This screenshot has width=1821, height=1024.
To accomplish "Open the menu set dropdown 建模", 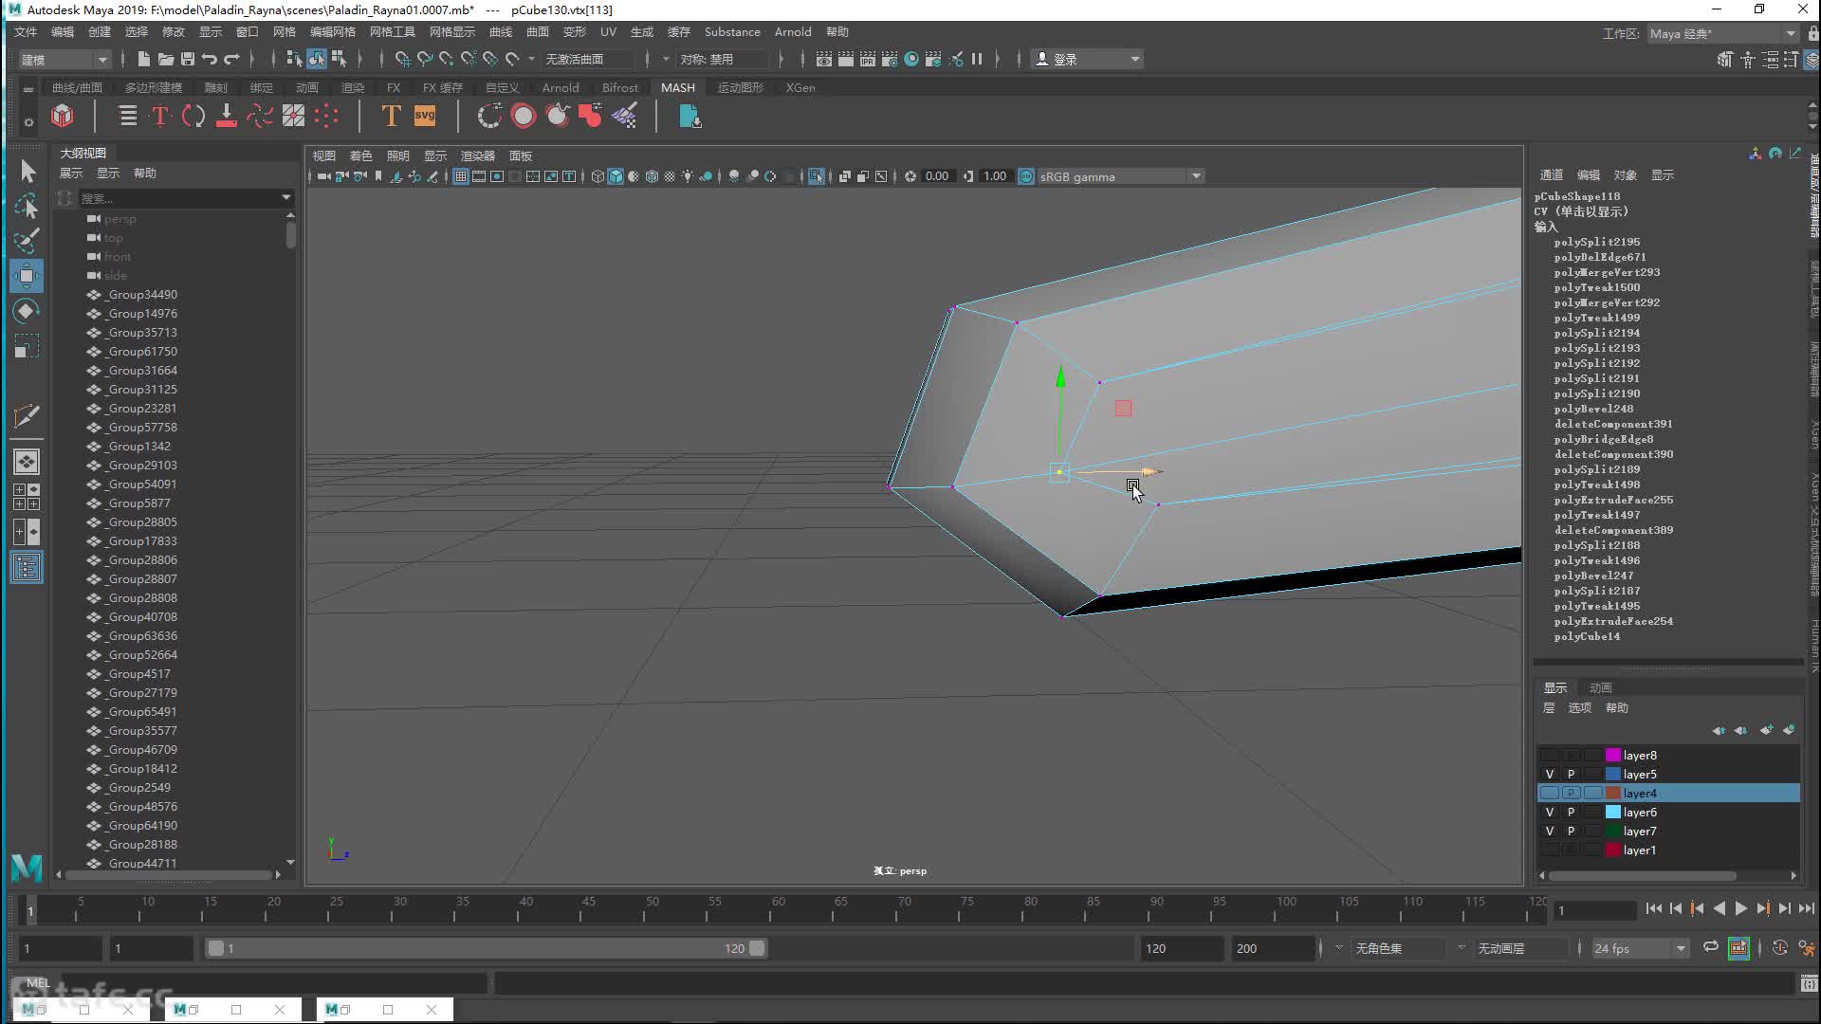I will coord(64,59).
